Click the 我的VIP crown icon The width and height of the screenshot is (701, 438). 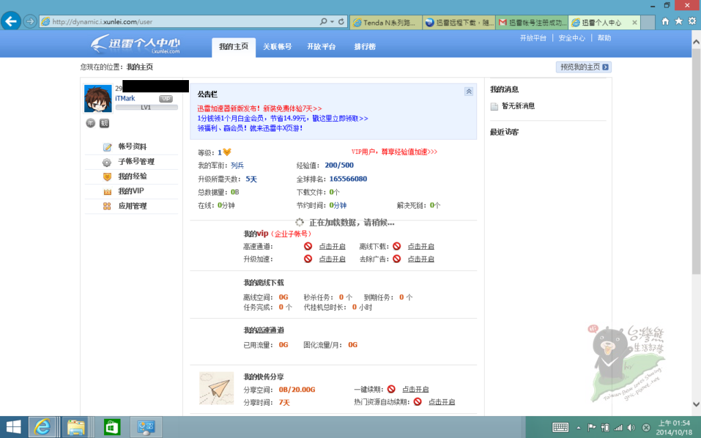pyautogui.click(x=107, y=192)
